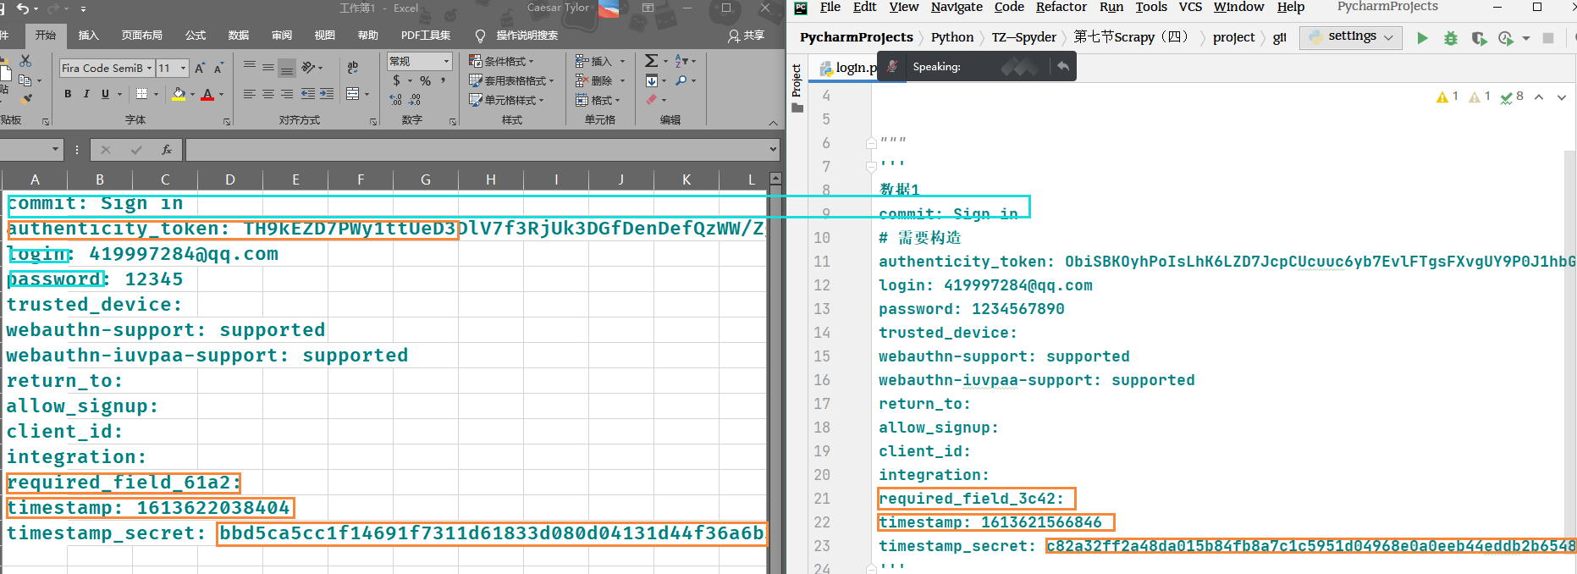The image size is (1577, 574).
Task: Click the TZ-Spyder breadcrumb in PyCharm
Action: coord(1023,37)
